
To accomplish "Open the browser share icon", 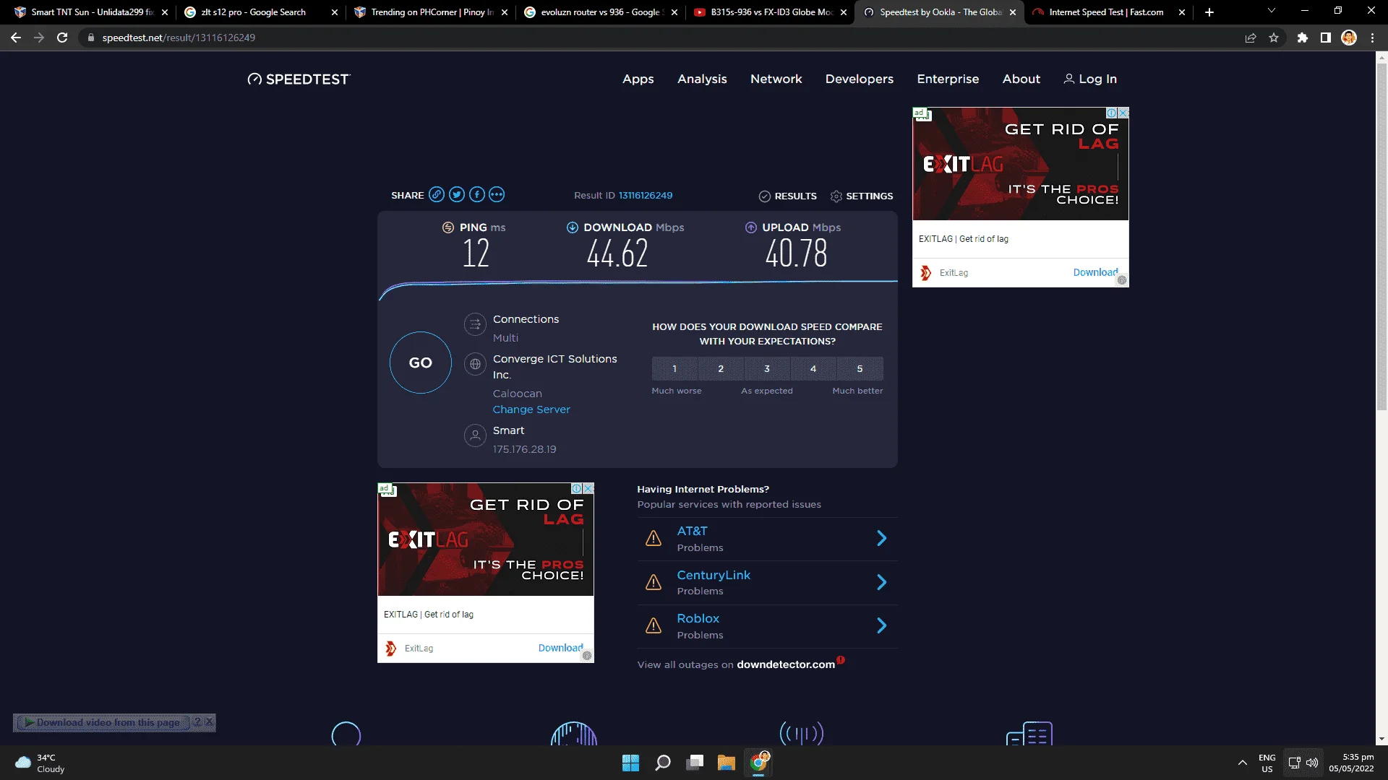I will [x=1251, y=38].
